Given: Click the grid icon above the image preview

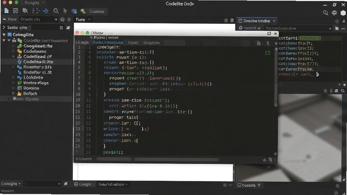Looking at the screenshot, I should click(x=325, y=91).
